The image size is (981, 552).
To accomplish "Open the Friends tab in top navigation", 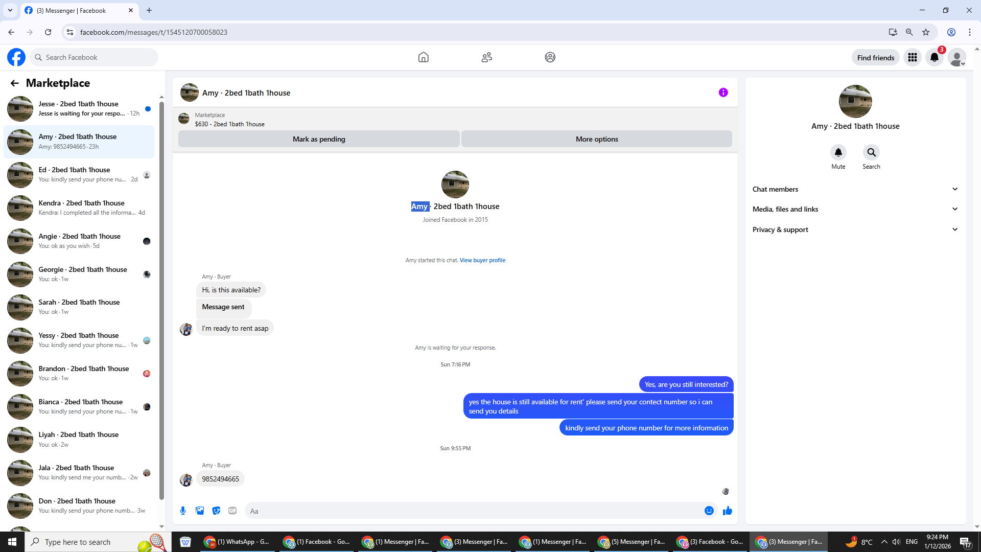I will coord(486,57).
